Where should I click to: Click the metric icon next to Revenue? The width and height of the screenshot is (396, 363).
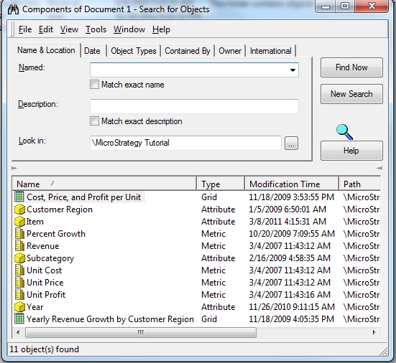[x=19, y=246]
